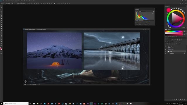Viewport: 187px width, 105px height.
Task: Click the add layer mask button
Action: 177,100
